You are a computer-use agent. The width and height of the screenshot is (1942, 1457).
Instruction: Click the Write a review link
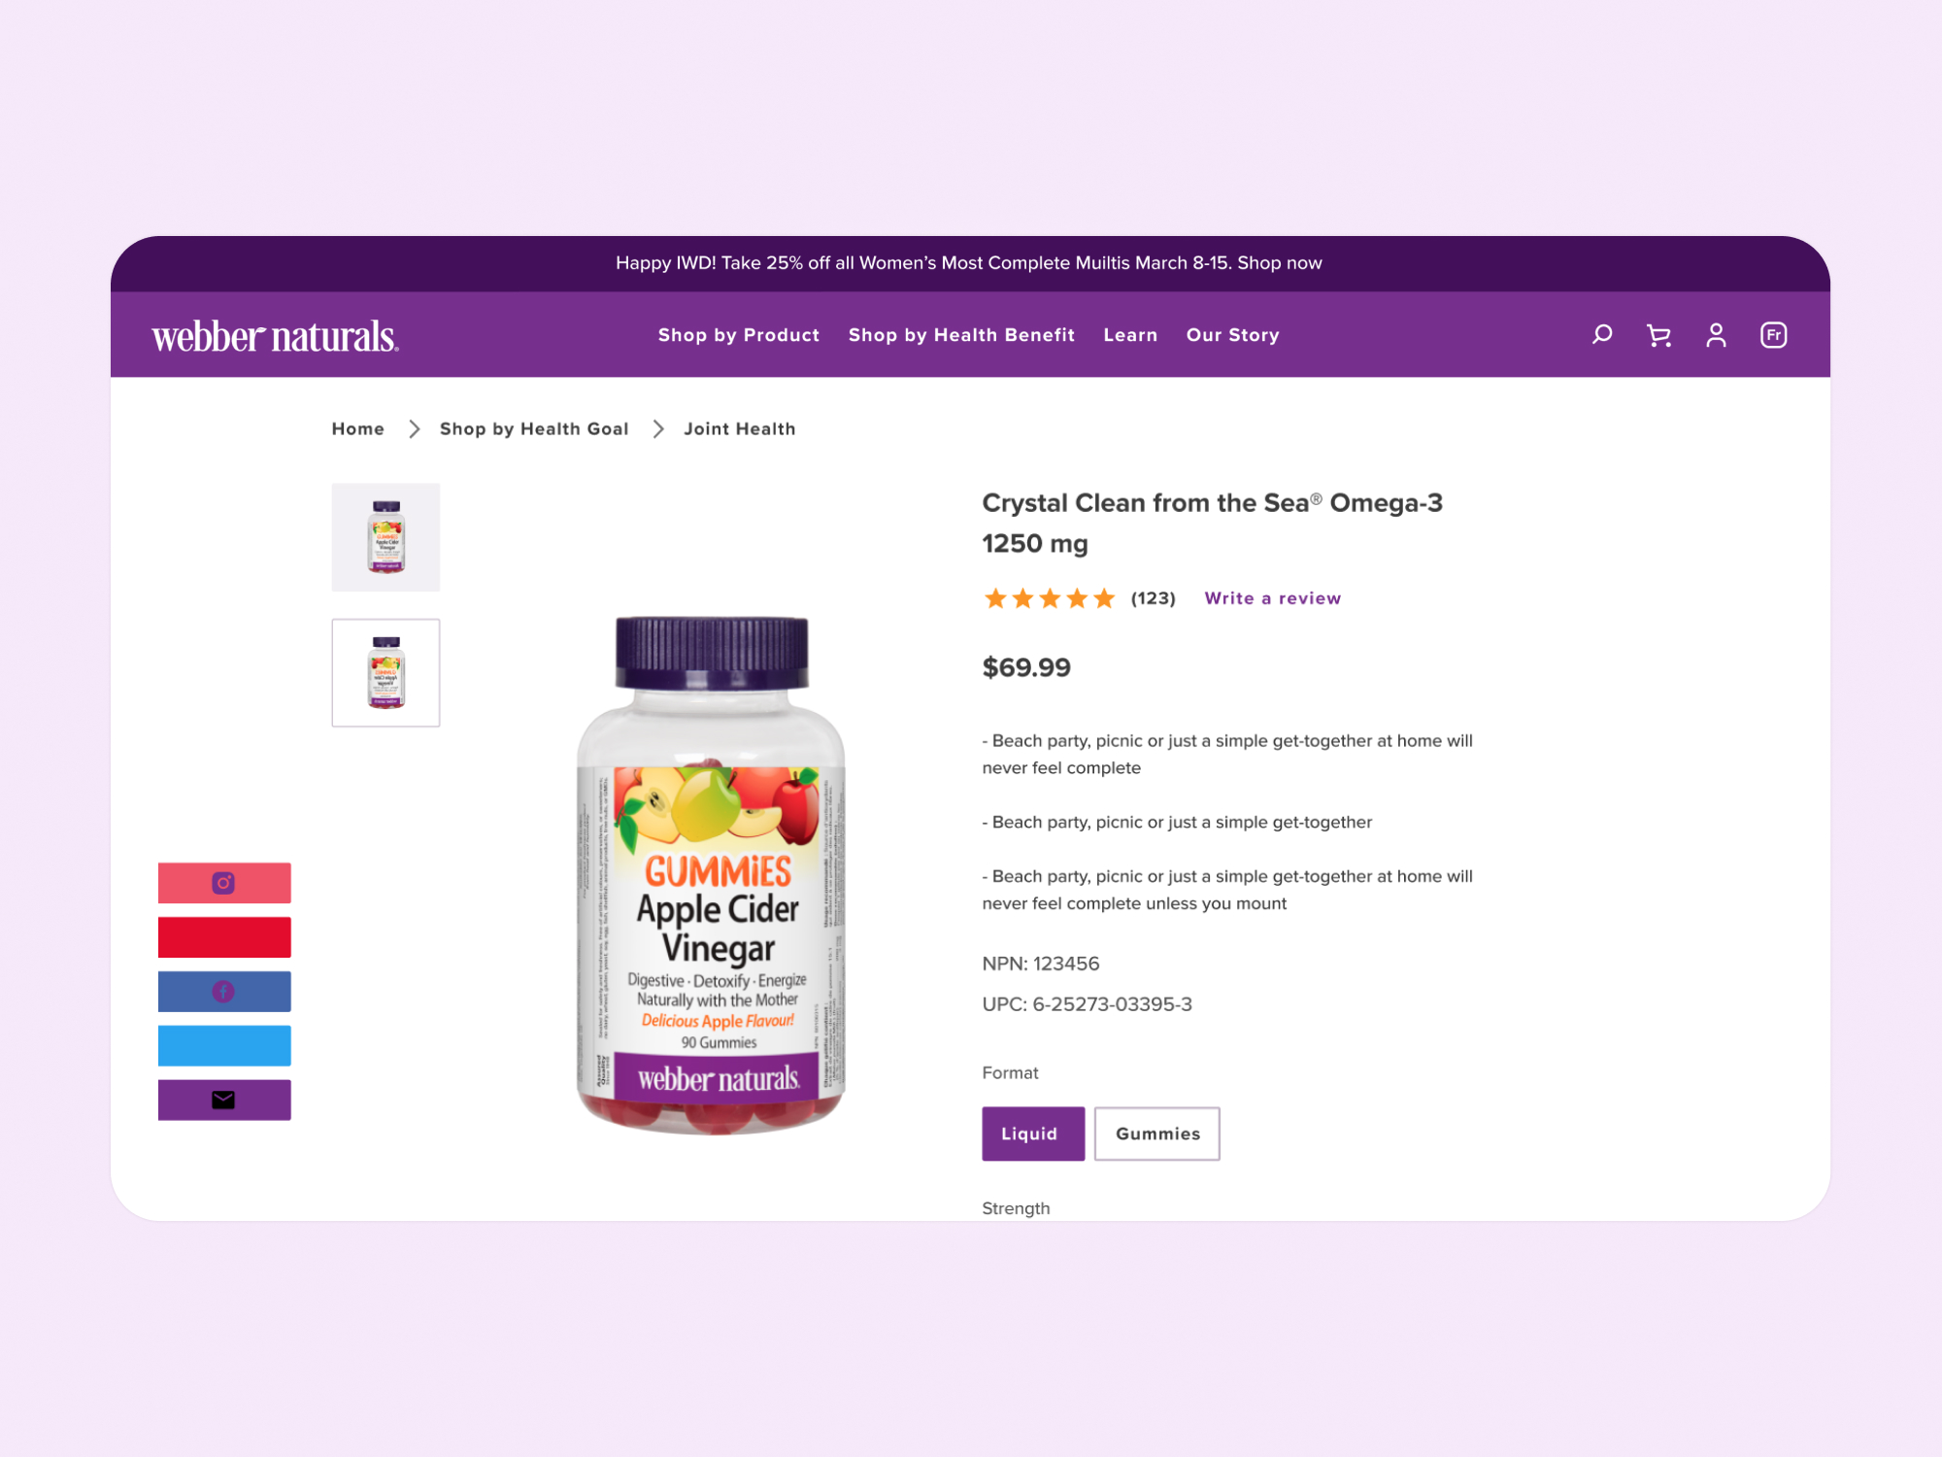point(1273,598)
